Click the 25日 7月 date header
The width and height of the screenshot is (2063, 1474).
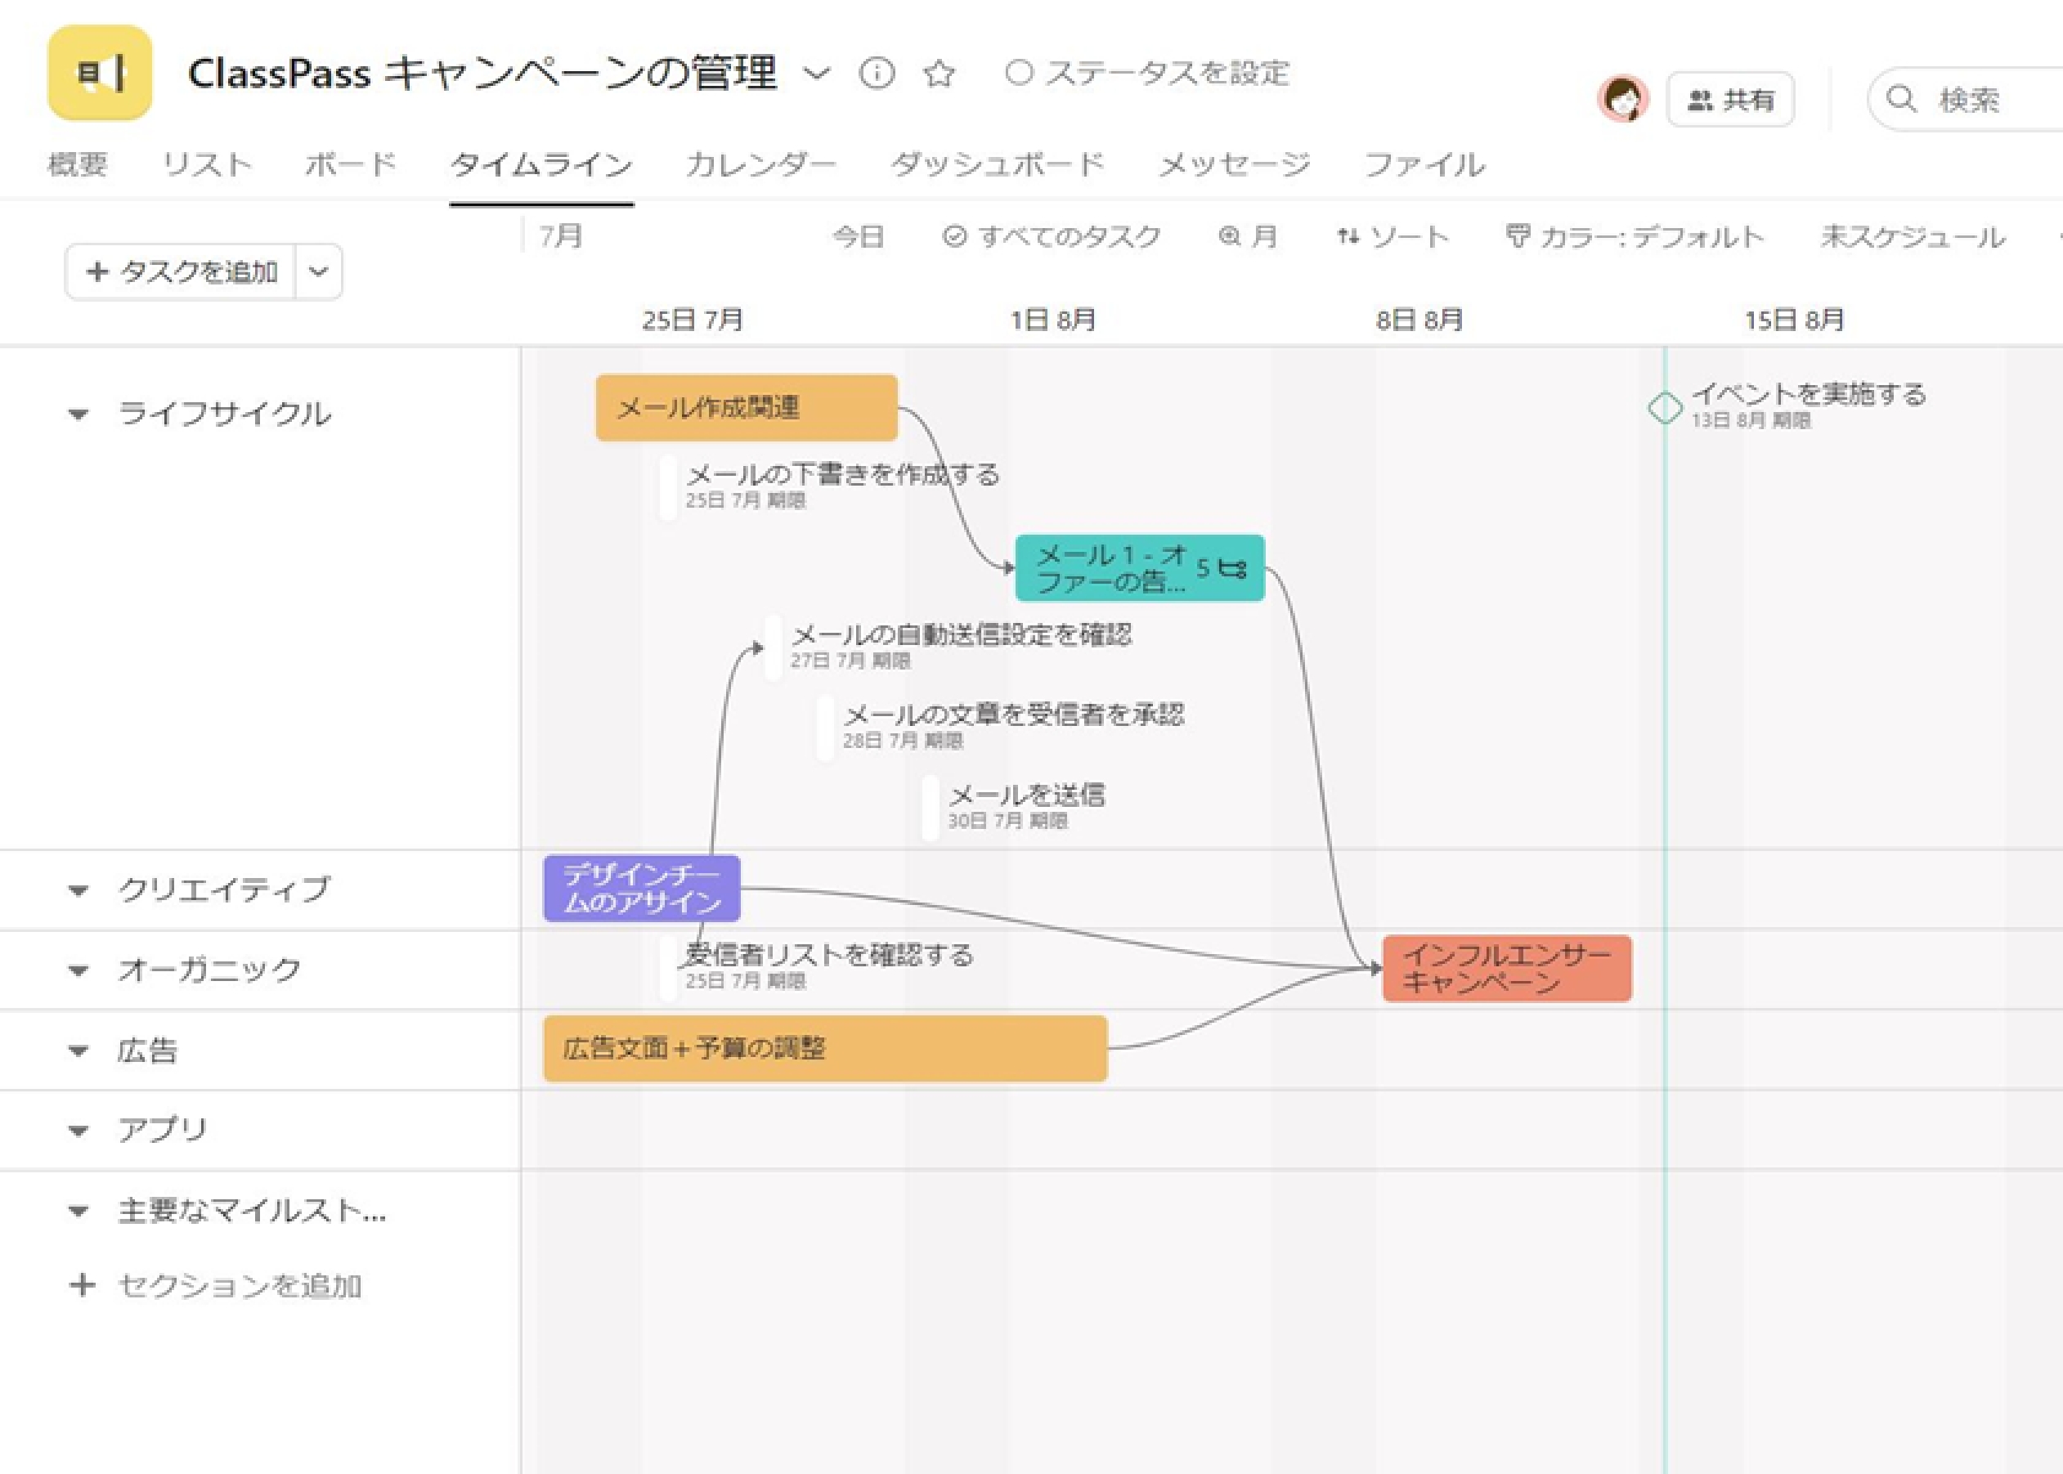point(693,320)
